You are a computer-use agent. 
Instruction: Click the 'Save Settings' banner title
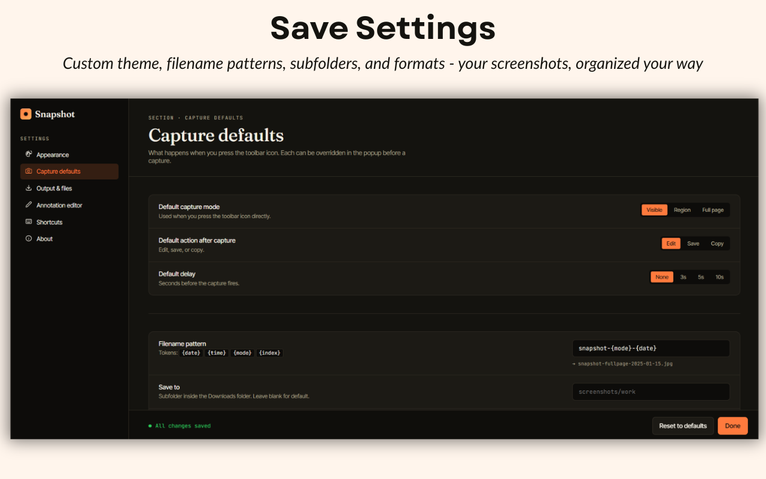pyautogui.click(x=383, y=28)
